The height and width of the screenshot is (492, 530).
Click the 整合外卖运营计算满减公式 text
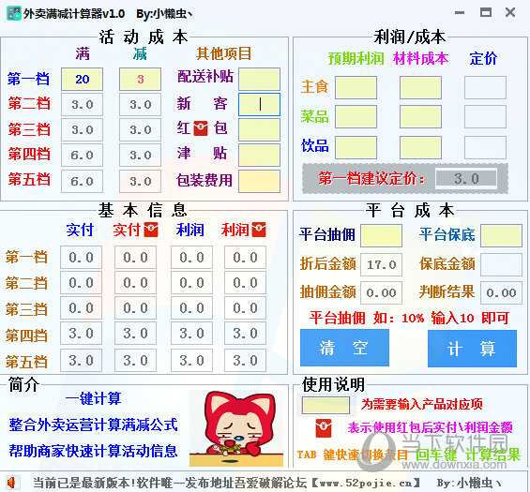[93, 425]
